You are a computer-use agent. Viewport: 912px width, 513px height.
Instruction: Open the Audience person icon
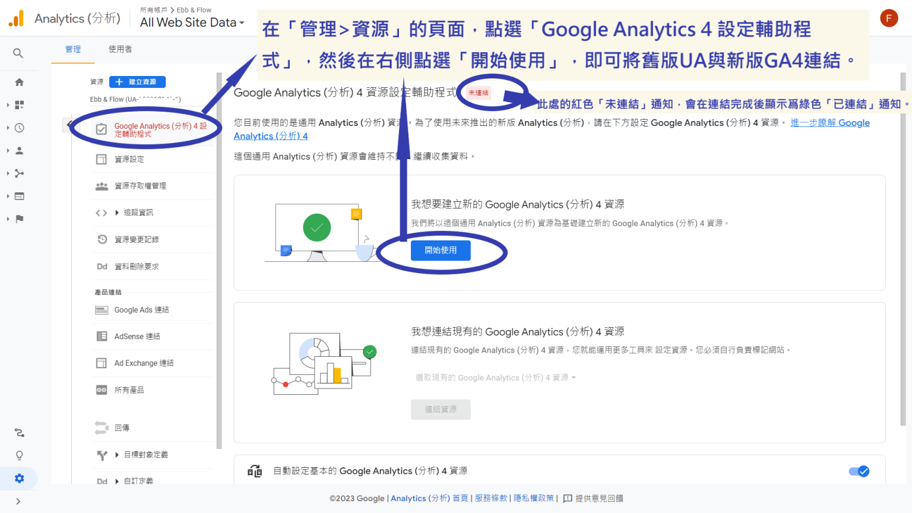pos(19,150)
